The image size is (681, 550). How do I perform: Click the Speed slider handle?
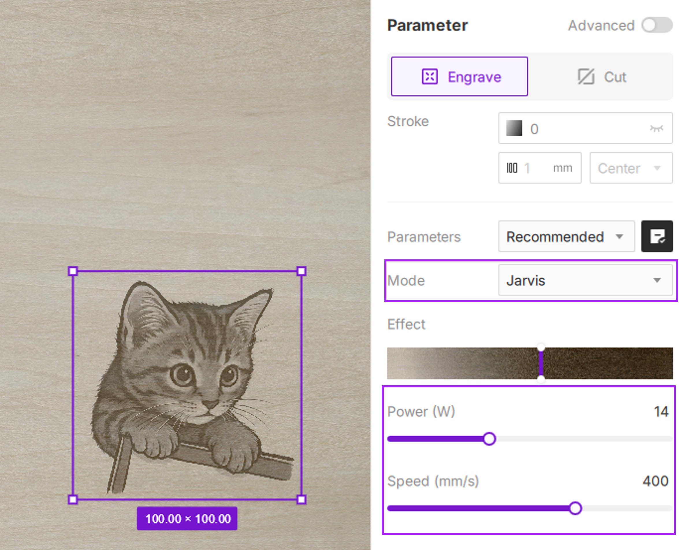click(x=575, y=508)
